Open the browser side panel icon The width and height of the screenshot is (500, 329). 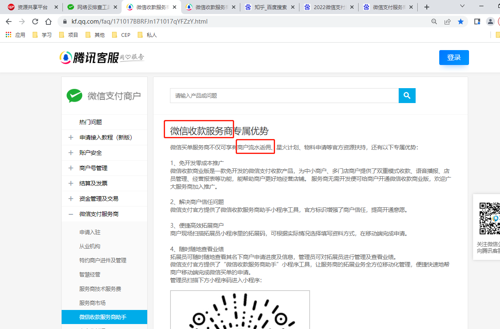(477, 22)
